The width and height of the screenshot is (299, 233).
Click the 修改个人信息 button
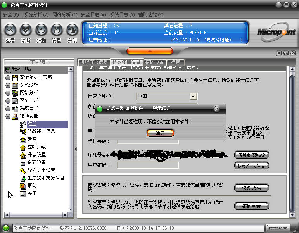252,166
